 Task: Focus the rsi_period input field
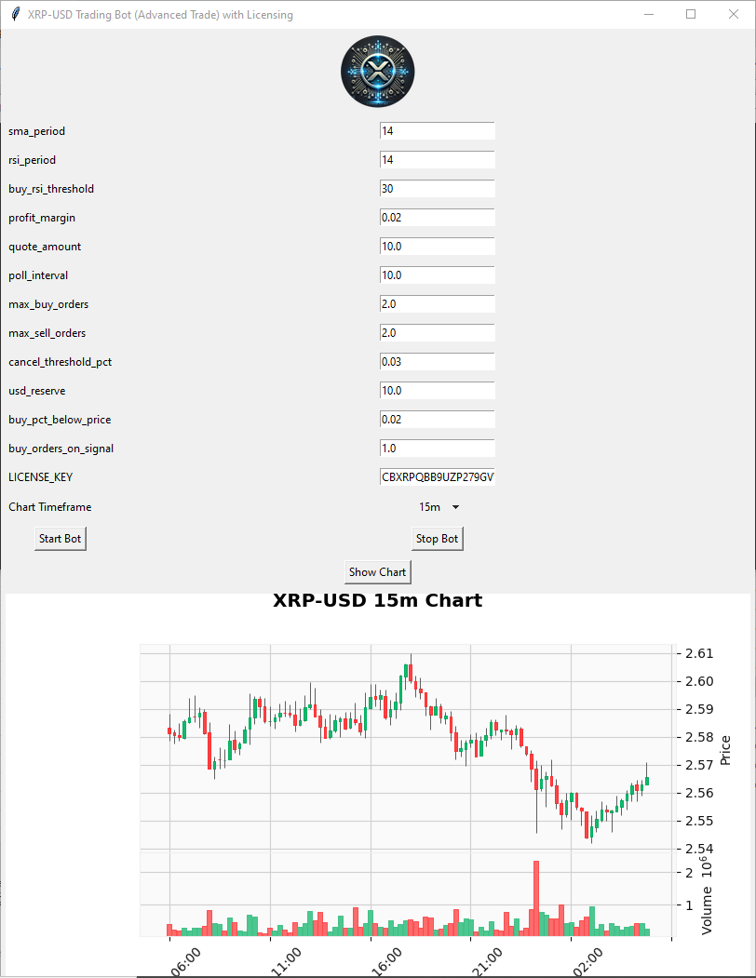[x=437, y=160]
